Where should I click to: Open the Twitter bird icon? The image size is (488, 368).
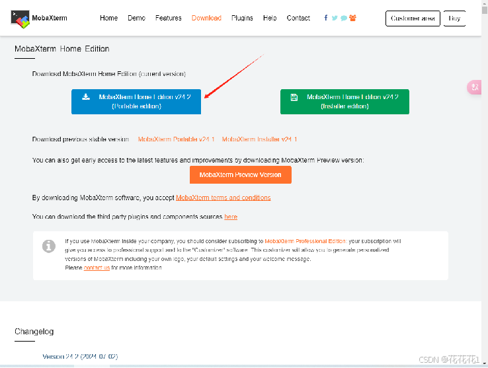[x=335, y=18]
